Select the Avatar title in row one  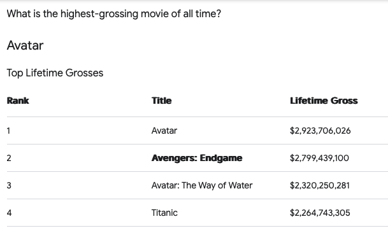click(x=164, y=131)
